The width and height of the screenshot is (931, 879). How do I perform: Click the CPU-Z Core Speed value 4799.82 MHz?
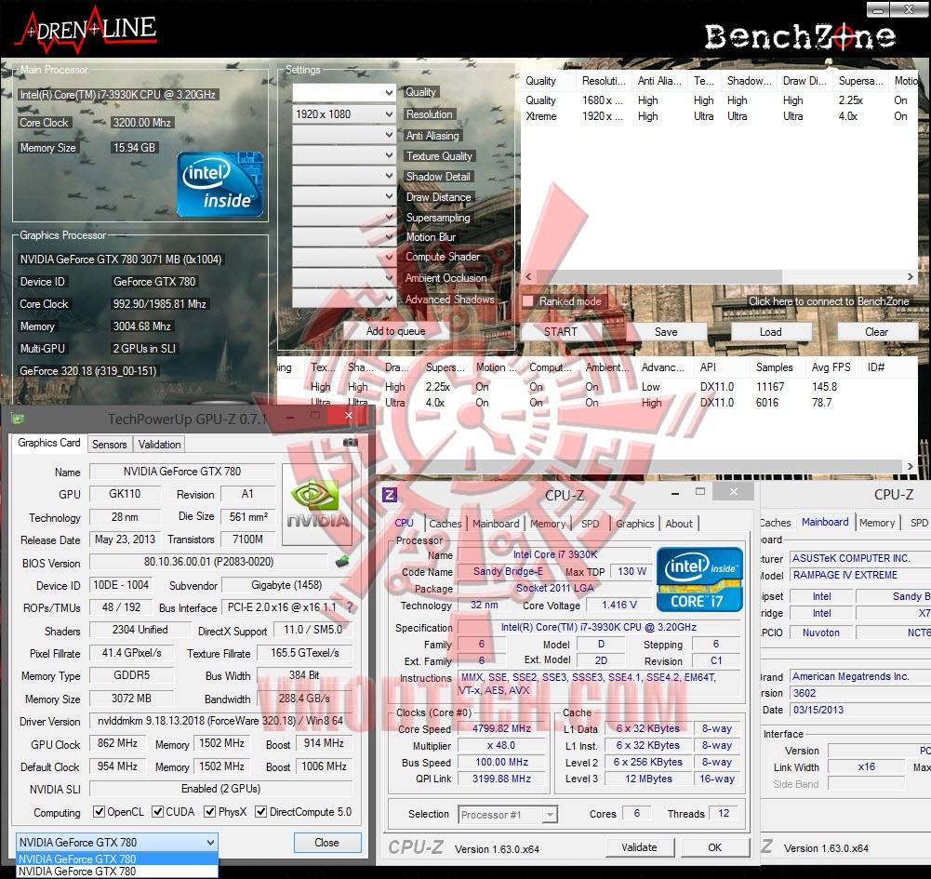click(501, 728)
